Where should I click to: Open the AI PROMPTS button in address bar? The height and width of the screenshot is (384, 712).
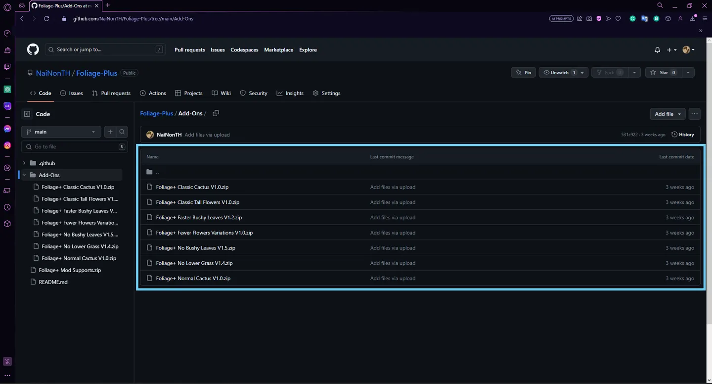tap(561, 19)
